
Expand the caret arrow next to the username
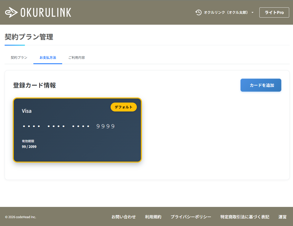coord(252,12)
